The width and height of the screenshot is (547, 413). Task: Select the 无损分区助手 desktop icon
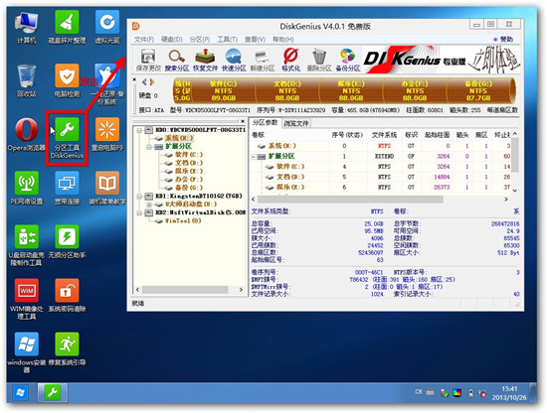point(67,241)
